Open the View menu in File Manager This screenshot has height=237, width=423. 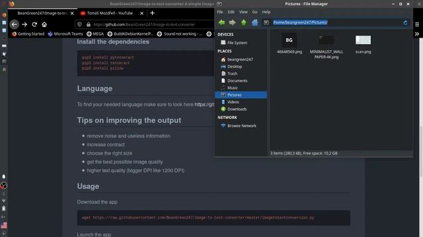243,12
